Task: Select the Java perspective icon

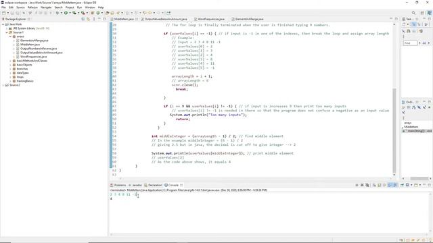Action: coord(430,13)
